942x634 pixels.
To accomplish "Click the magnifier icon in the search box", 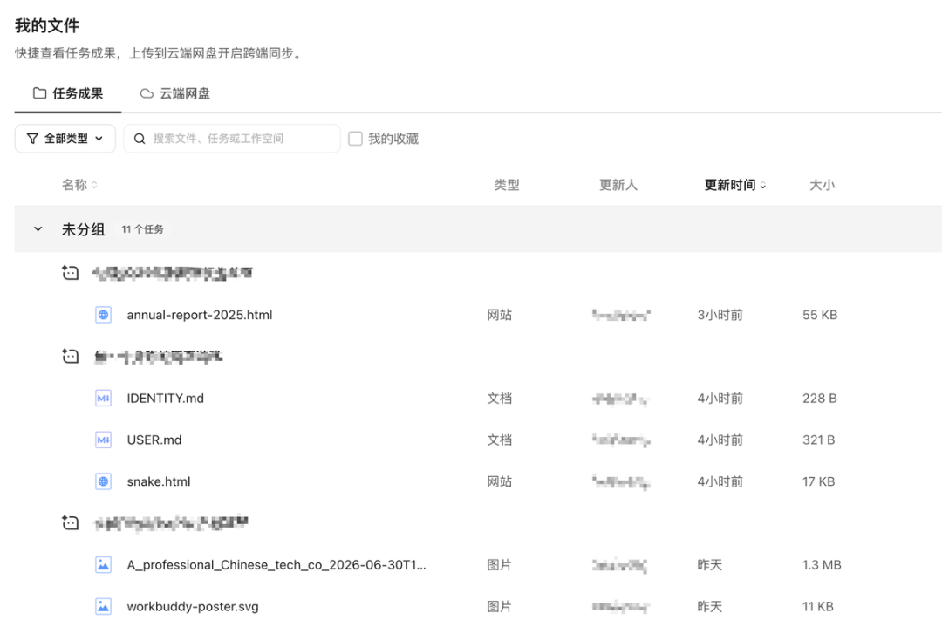I will 140,139.
